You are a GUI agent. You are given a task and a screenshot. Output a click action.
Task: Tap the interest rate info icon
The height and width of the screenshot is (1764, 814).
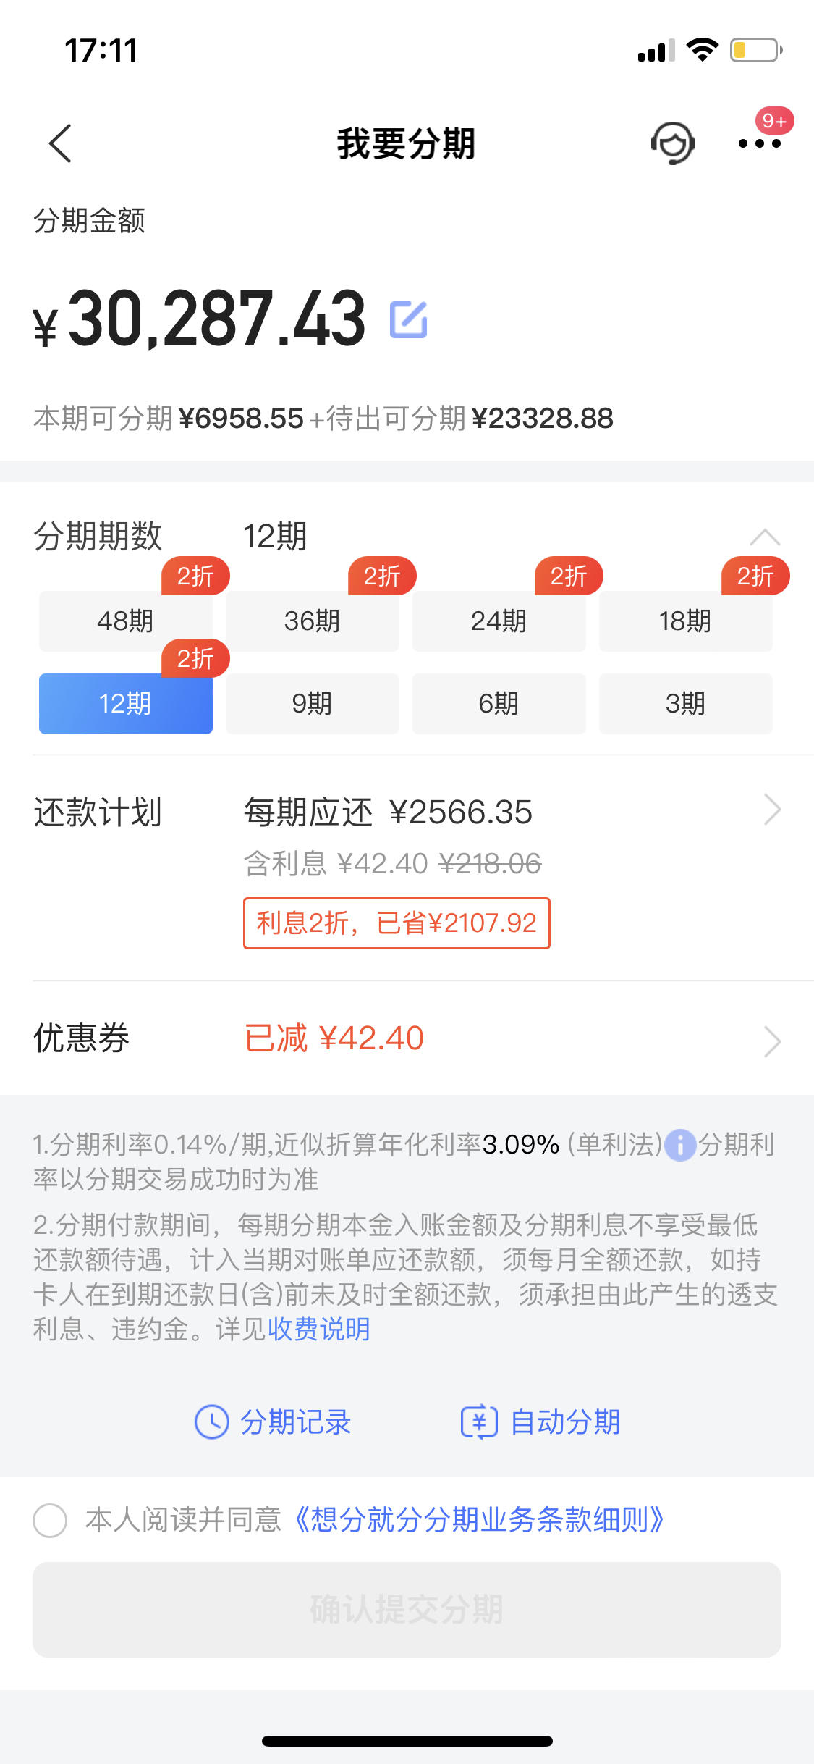coord(680,1145)
